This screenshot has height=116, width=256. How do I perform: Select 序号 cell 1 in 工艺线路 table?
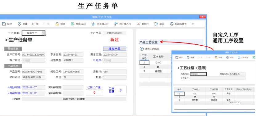tap(179, 94)
